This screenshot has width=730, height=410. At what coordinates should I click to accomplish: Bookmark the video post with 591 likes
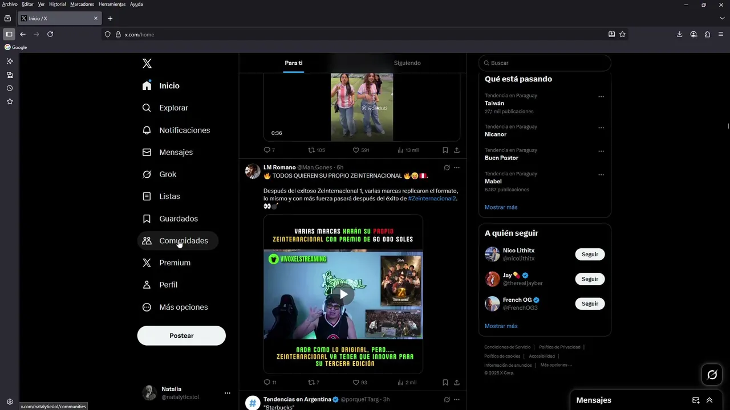tap(445, 150)
